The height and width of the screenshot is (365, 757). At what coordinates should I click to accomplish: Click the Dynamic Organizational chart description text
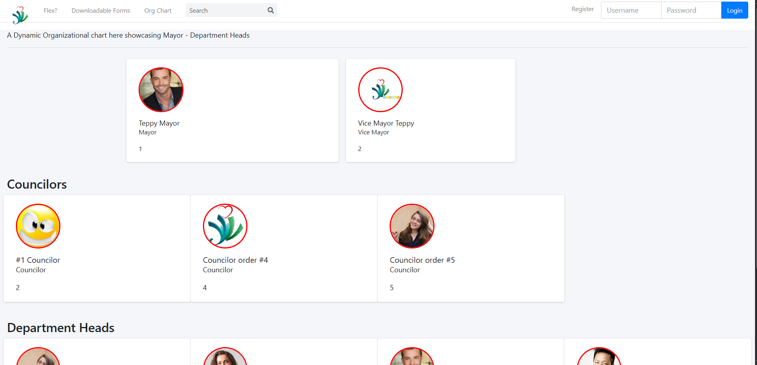pyautogui.click(x=128, y=35)
